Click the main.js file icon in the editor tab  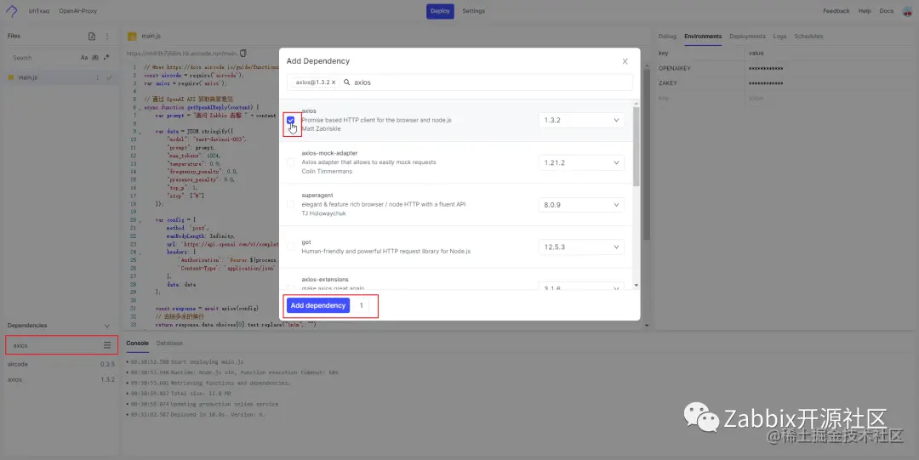pos(132,37)
